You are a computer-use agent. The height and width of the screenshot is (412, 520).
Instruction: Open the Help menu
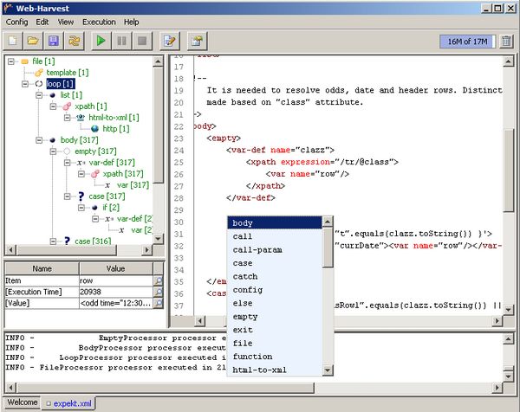point(132,23)
